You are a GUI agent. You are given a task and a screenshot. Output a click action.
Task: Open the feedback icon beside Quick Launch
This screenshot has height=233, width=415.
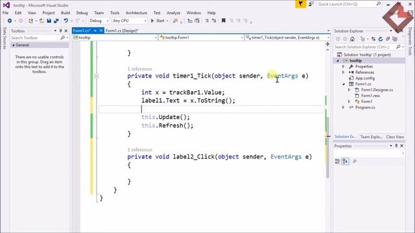point(311,4)
